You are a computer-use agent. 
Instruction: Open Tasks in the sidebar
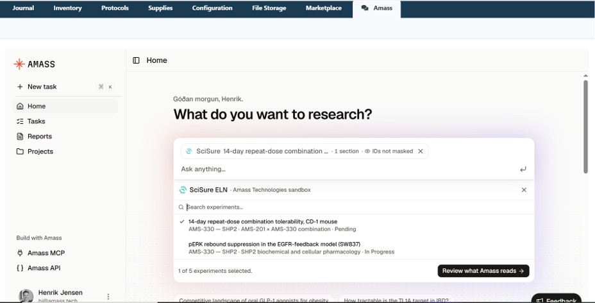pos(65,121)
